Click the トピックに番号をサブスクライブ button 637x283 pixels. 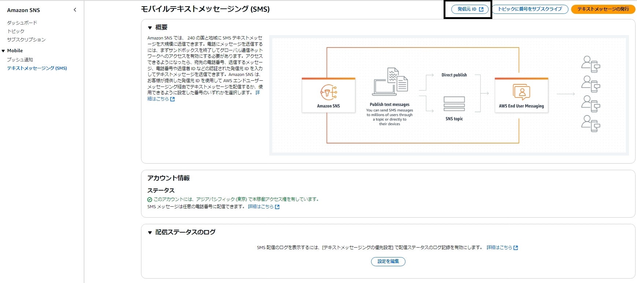click(530, 9)
